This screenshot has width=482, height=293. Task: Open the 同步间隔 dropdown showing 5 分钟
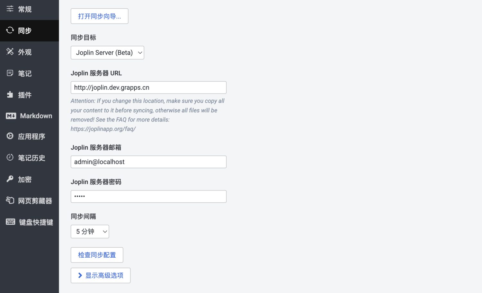90,232
